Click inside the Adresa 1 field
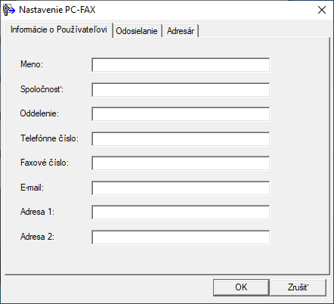This screenshot has height=304, width=334. [181, 212]
